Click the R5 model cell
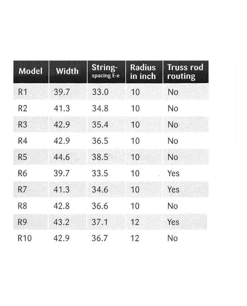The width and height of the screenshot is (247, 306). (23, 157)
